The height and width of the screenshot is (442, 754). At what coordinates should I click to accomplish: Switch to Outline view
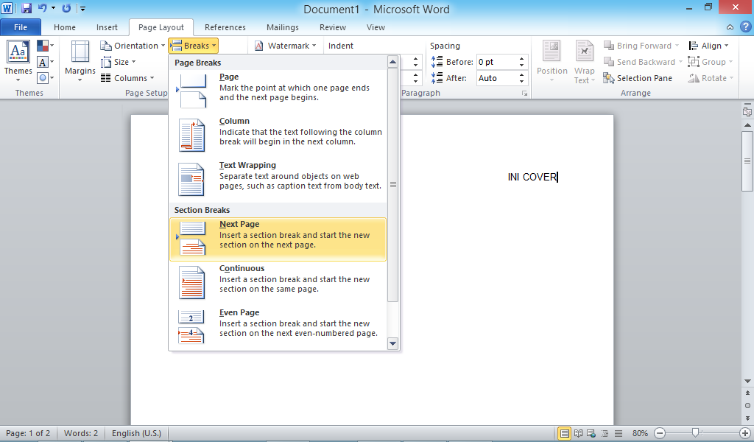(x=605, y=433)
